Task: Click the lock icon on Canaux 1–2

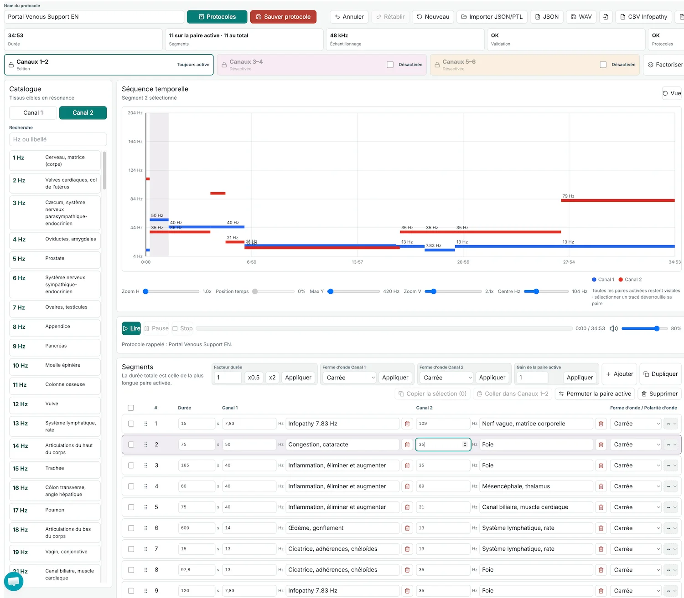Action: pos(11,65)
